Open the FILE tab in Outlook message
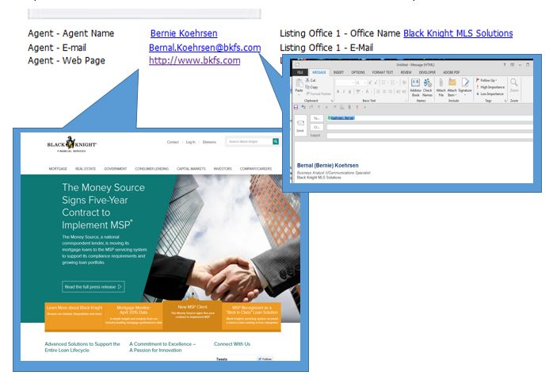The image size is (553, 391). (300, 72)
